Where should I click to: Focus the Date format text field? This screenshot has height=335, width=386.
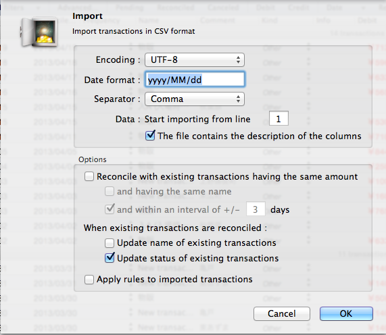pyautogui.click(x=195, y=80)
